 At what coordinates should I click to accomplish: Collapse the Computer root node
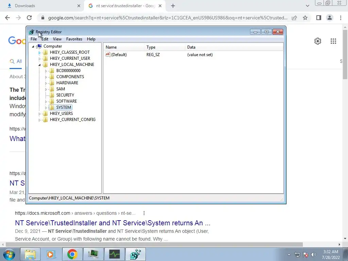tap(33, 46)
